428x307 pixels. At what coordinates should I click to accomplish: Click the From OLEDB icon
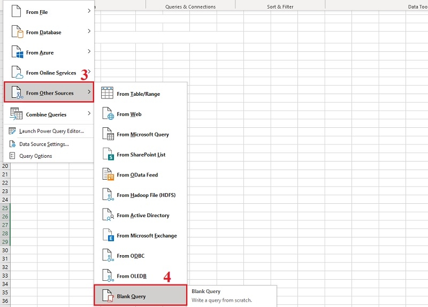coord(108,275)
